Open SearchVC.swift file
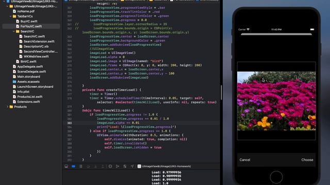This screenshot has width=330, height=185. [x=34, y=36]
